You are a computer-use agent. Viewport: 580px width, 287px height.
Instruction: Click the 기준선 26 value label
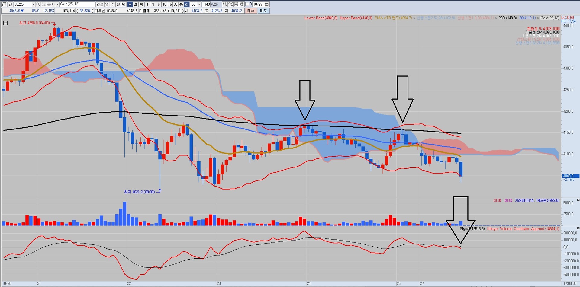[x=542, y=32]
